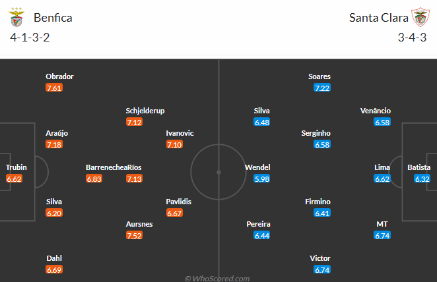
Task: Click Victor's 6.74 rating badge
Action: tap(322, 269)
